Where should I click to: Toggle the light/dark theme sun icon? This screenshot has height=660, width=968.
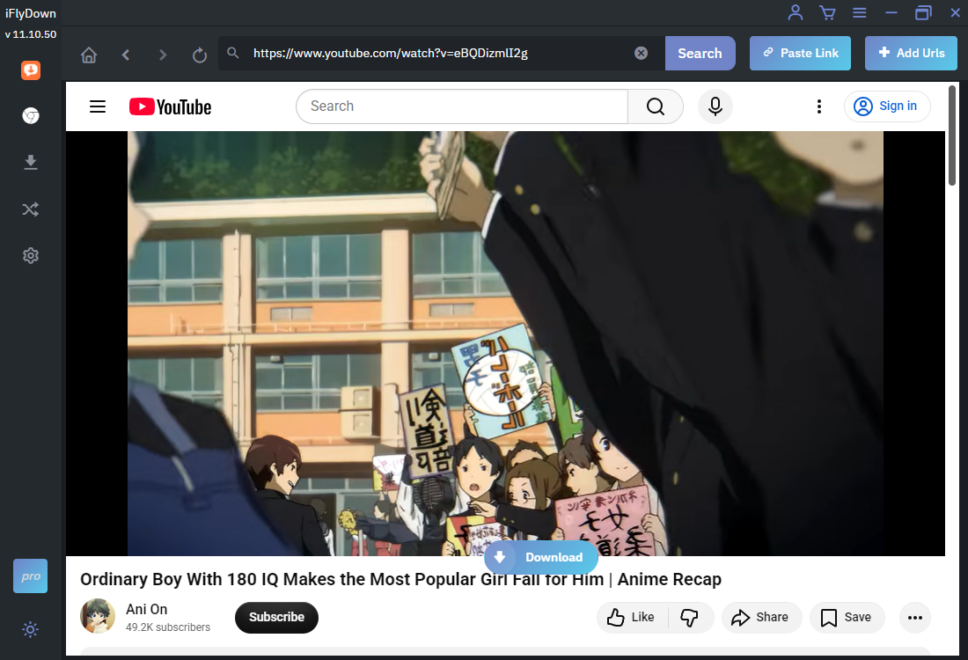tap(31, 629)
